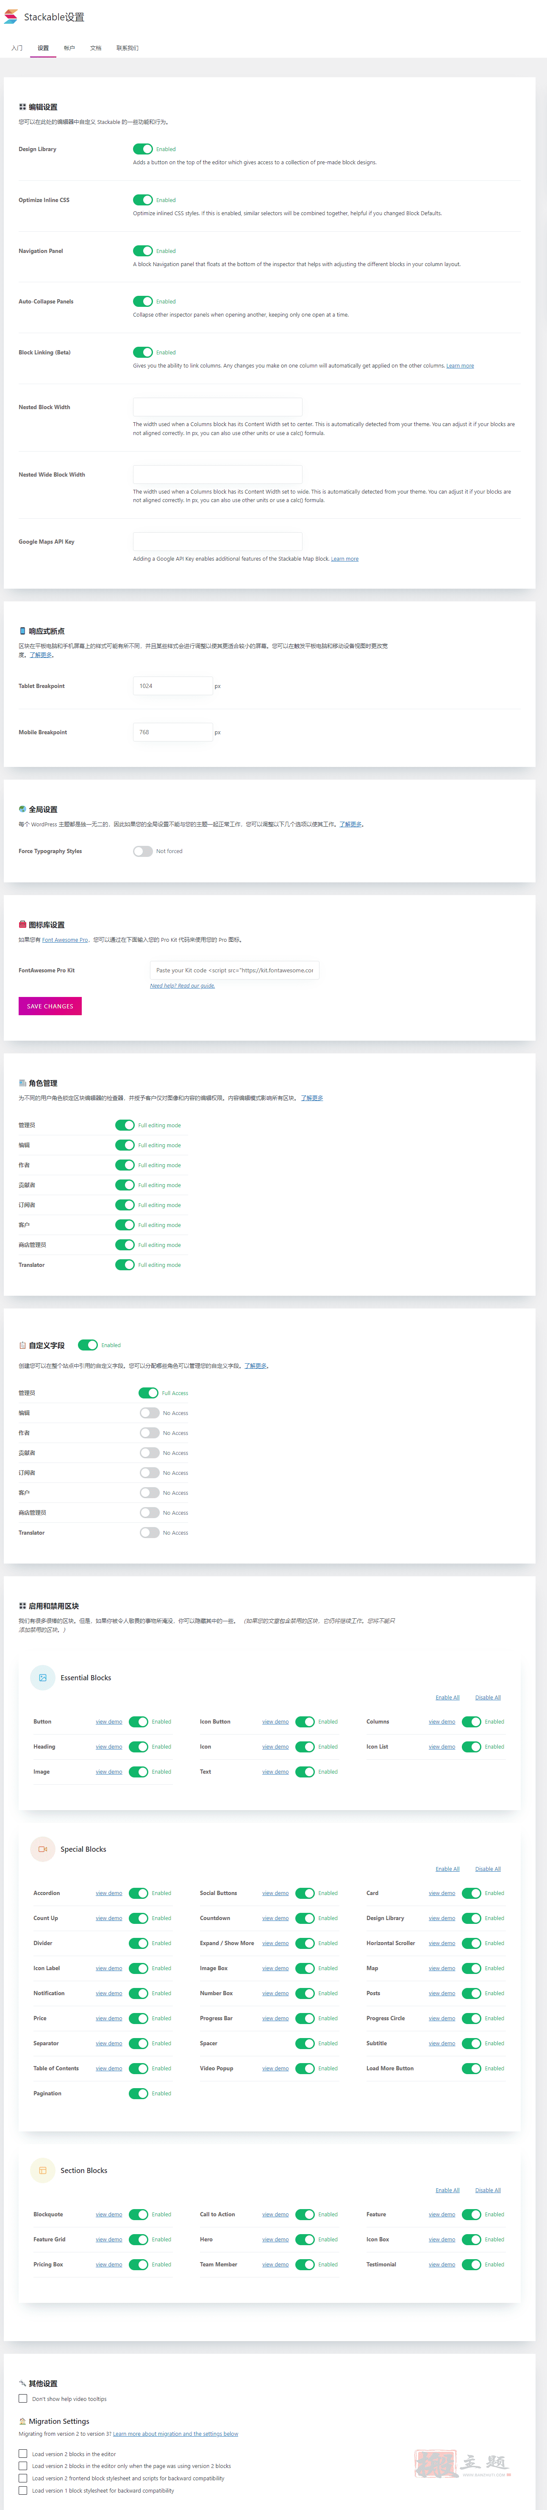Click the Migration Settings heading icon
The image size is (547, 2510).
coord(22,2421)
